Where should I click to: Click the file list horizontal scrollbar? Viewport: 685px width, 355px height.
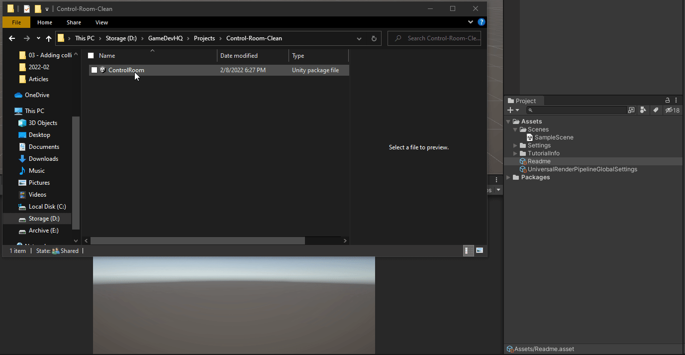point(197,240)
